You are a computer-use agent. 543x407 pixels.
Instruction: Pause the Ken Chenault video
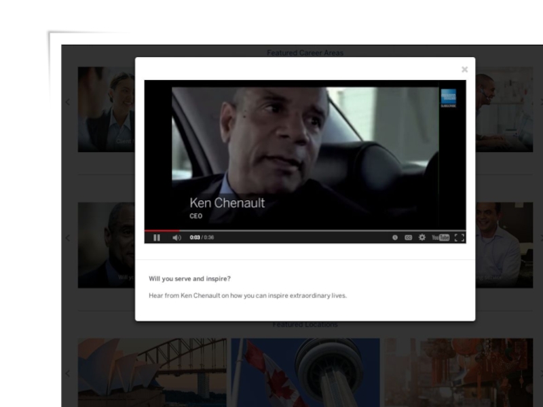157,238
